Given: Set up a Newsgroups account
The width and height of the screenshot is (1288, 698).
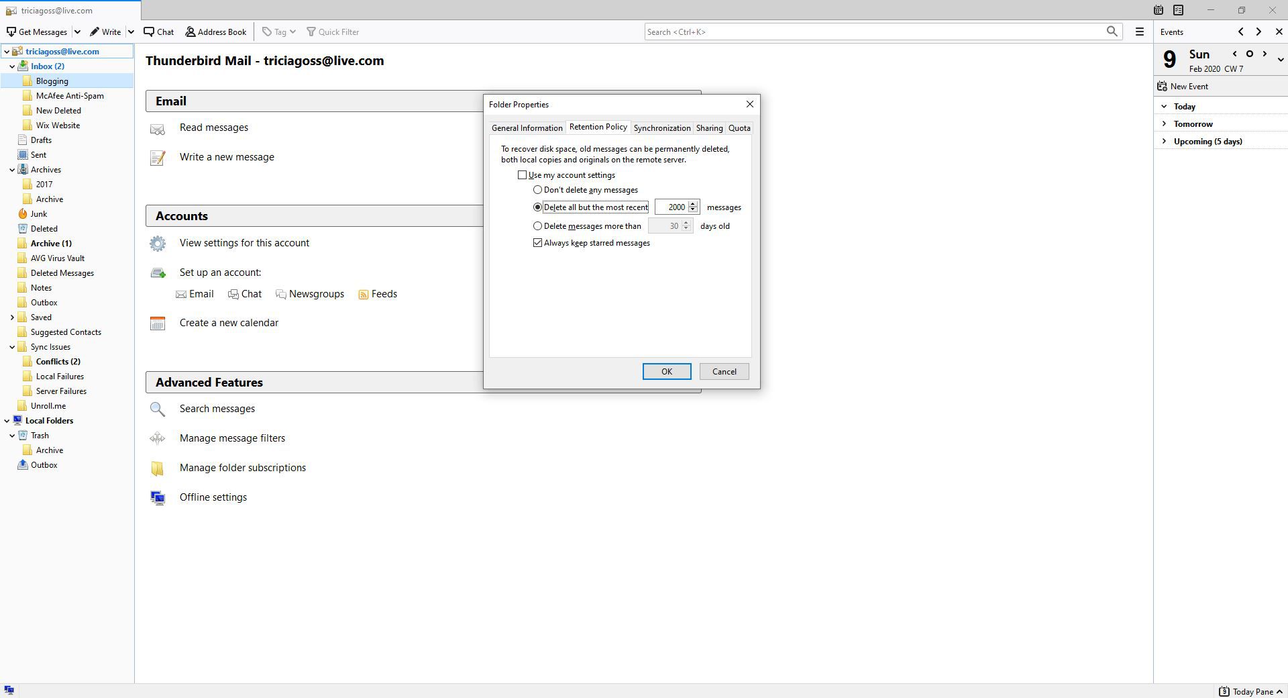Looking at the screenshot, I should click(309, 294).
